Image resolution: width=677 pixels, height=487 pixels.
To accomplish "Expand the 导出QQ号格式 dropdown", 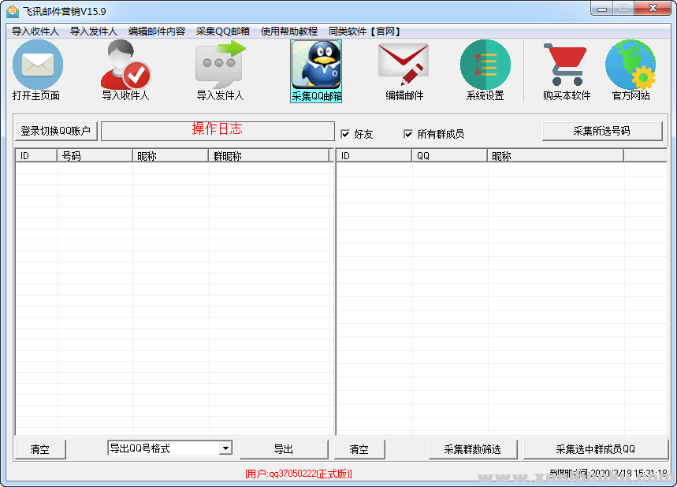I will [225, 448].
